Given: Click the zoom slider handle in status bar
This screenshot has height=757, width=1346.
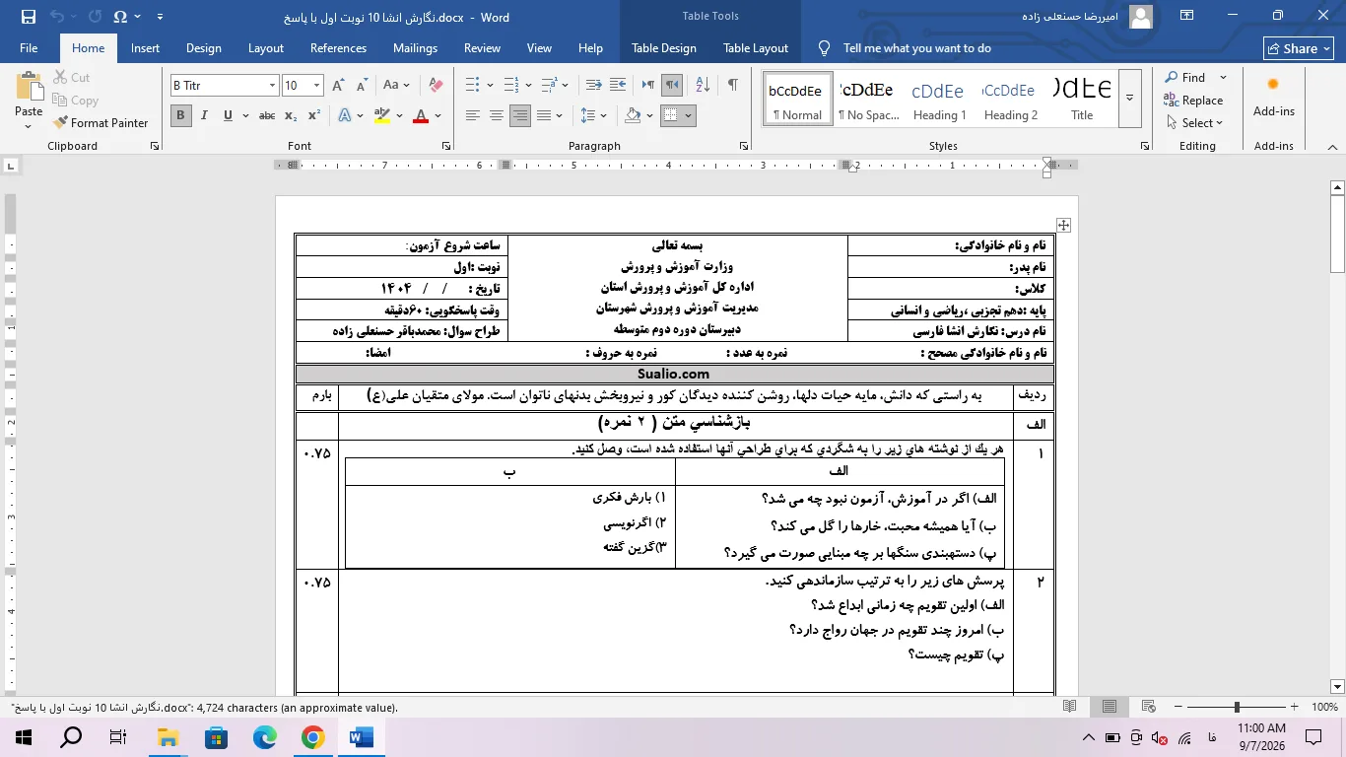Looking at the screenshot, I should coord(1236,707).
